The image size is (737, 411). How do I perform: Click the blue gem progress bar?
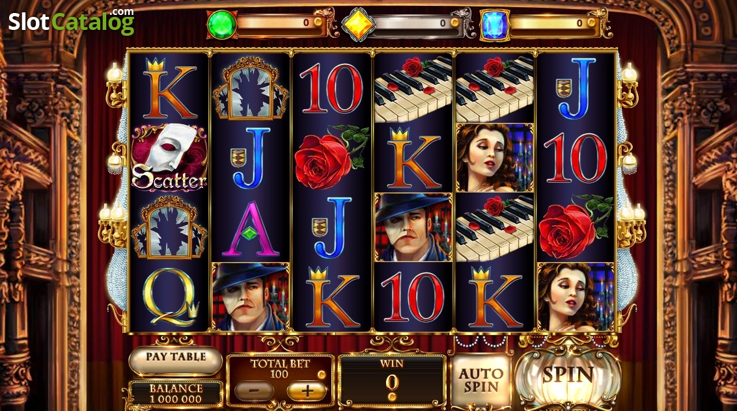point(553,23)
